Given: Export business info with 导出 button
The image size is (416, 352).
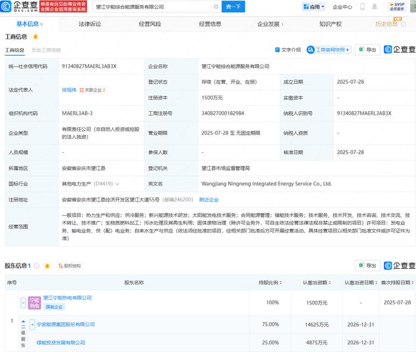Looking at the screenshot, I should (367, 49).
